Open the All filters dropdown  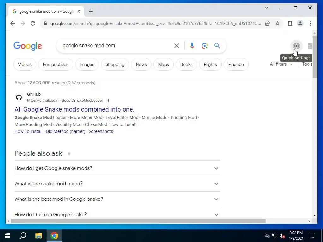(281, 64)
